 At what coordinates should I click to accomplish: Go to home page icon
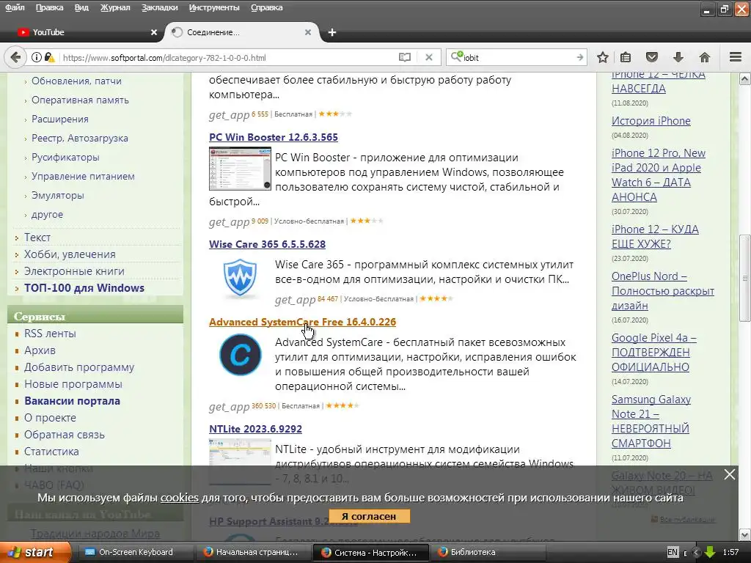tap(705, 57)
